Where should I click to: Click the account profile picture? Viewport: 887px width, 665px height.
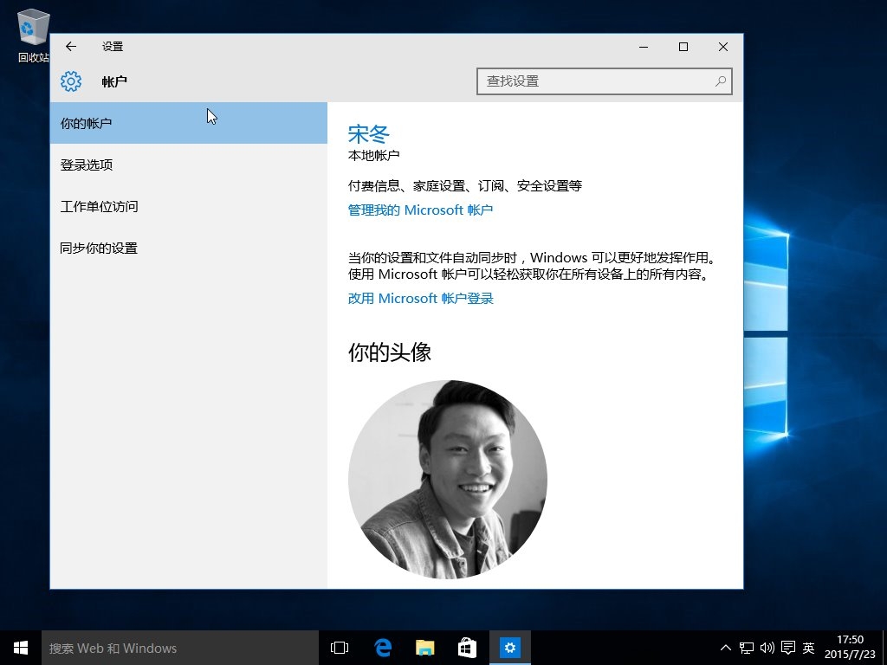(x=448, y=480)
